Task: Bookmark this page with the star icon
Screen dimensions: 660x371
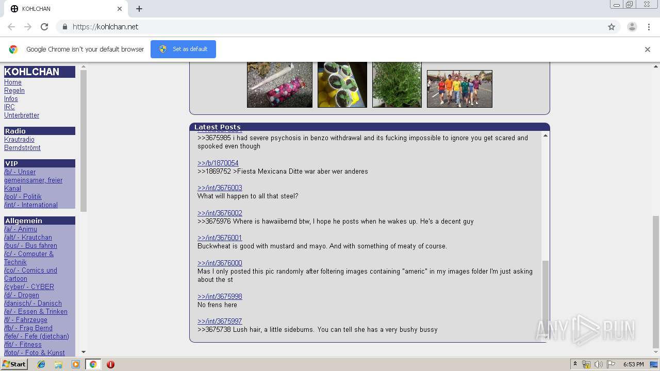Action: [x=612, y=27]
